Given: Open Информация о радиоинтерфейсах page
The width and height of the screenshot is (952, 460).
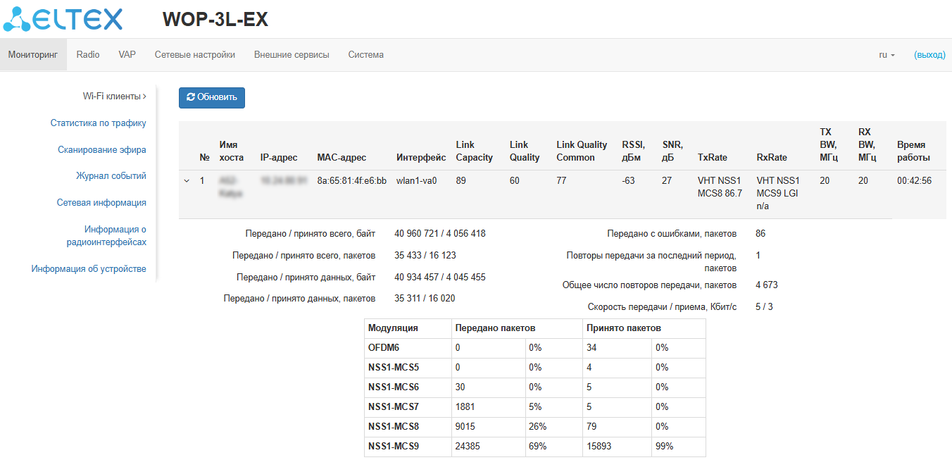Looking at the screenshot, I should [x=106, y=236].
